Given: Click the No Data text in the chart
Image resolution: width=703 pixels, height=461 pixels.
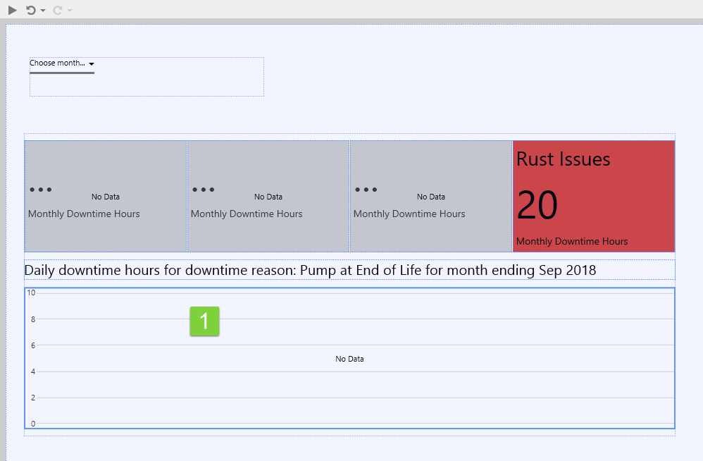Looking at the screenshot, I should click(349, 359).
